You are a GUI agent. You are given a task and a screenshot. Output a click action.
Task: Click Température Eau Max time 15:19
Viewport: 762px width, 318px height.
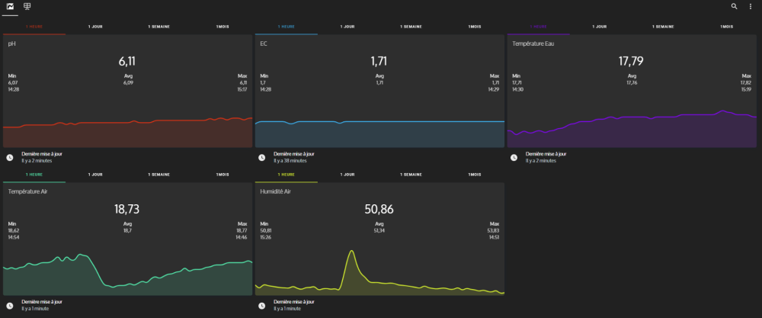point(746,89)
